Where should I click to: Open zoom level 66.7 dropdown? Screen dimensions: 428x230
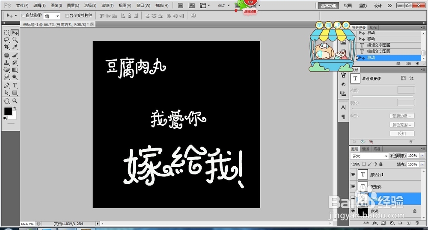click(229, 6)
